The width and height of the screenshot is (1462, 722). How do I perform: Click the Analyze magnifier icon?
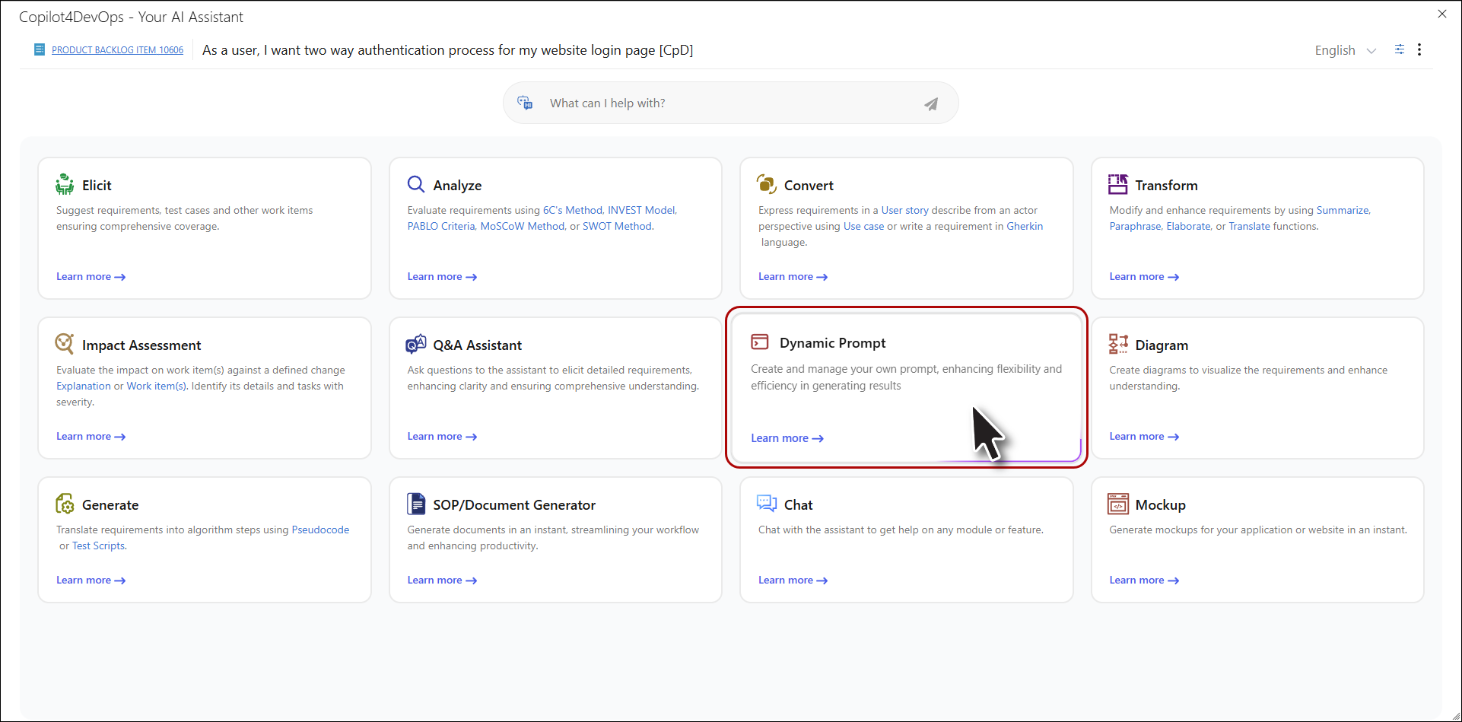pyautogui.click(x=415, y=184)
